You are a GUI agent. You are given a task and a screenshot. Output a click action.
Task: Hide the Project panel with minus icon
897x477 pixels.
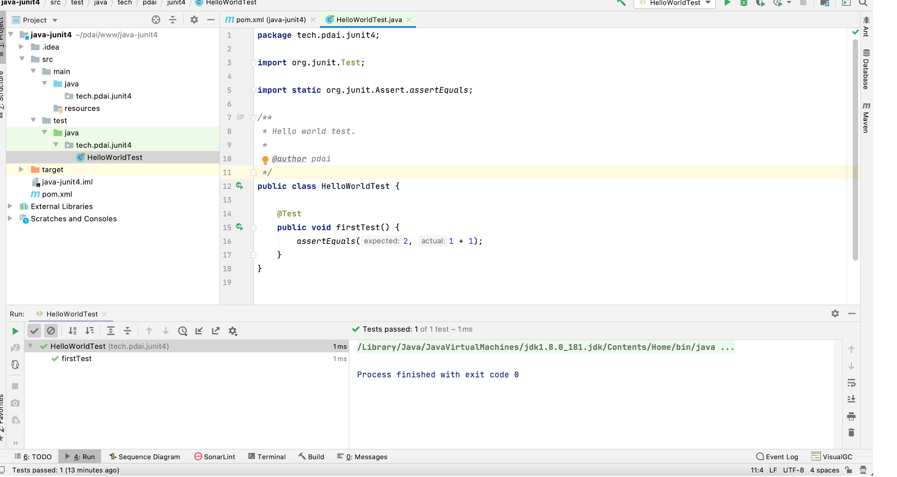[211, 20]
